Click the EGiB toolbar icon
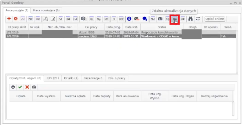242x125 pixels. 75,19
